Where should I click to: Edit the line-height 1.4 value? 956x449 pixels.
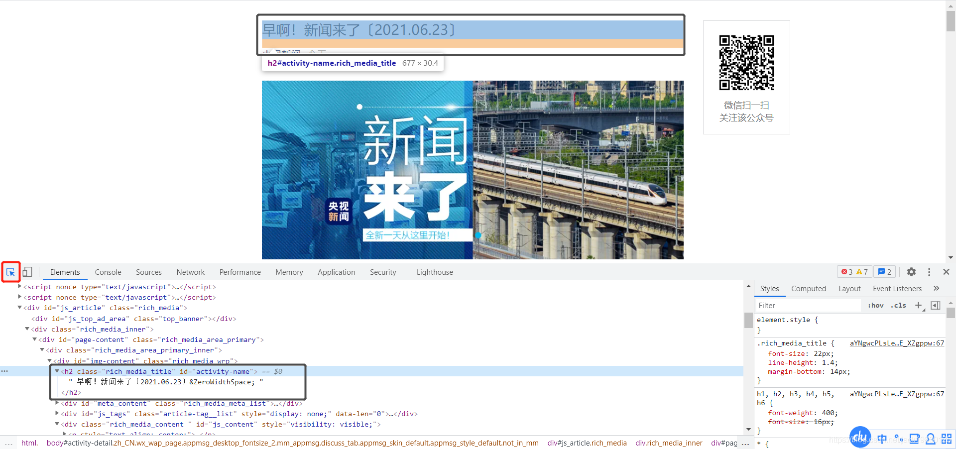pos(828,363)
